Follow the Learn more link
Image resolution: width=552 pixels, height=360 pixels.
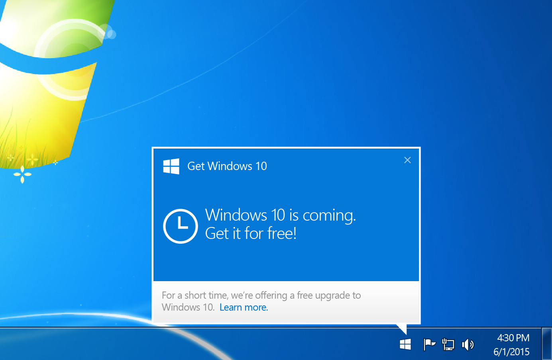click(244, 307)
